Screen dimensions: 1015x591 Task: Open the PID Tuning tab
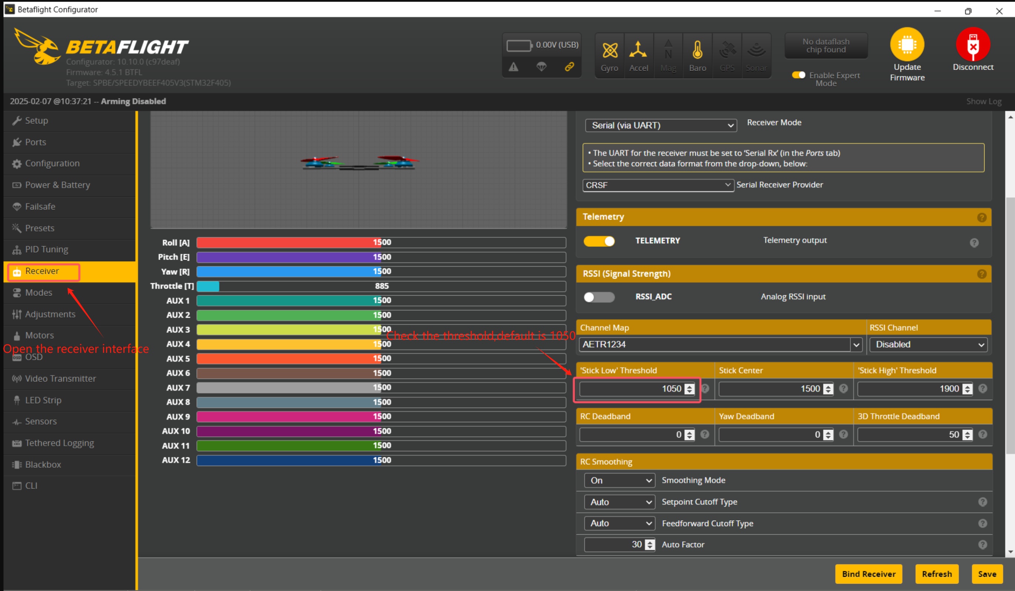tap(69, 250)
